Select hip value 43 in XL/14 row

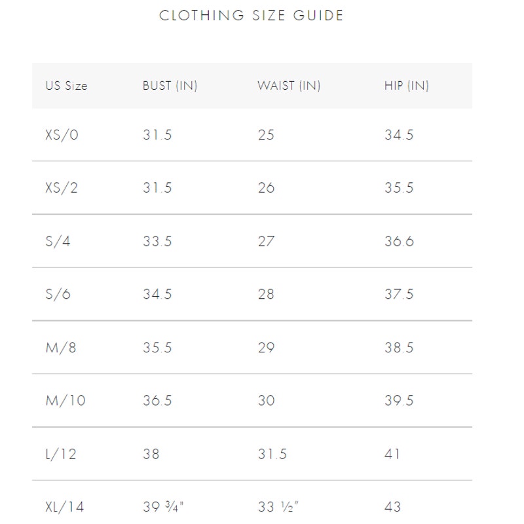pyautogui.click(x=392, y=506)
